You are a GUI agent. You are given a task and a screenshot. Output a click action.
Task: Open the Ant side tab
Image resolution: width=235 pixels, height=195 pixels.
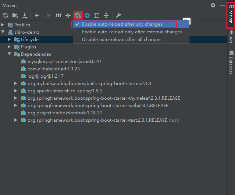point(231,37)
